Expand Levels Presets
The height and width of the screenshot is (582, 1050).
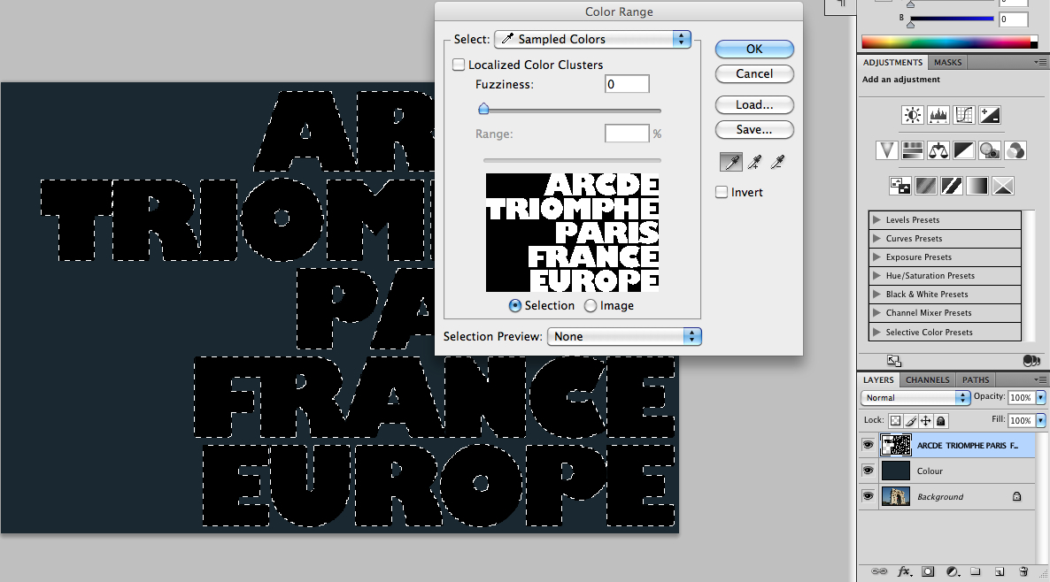(876, 219)
